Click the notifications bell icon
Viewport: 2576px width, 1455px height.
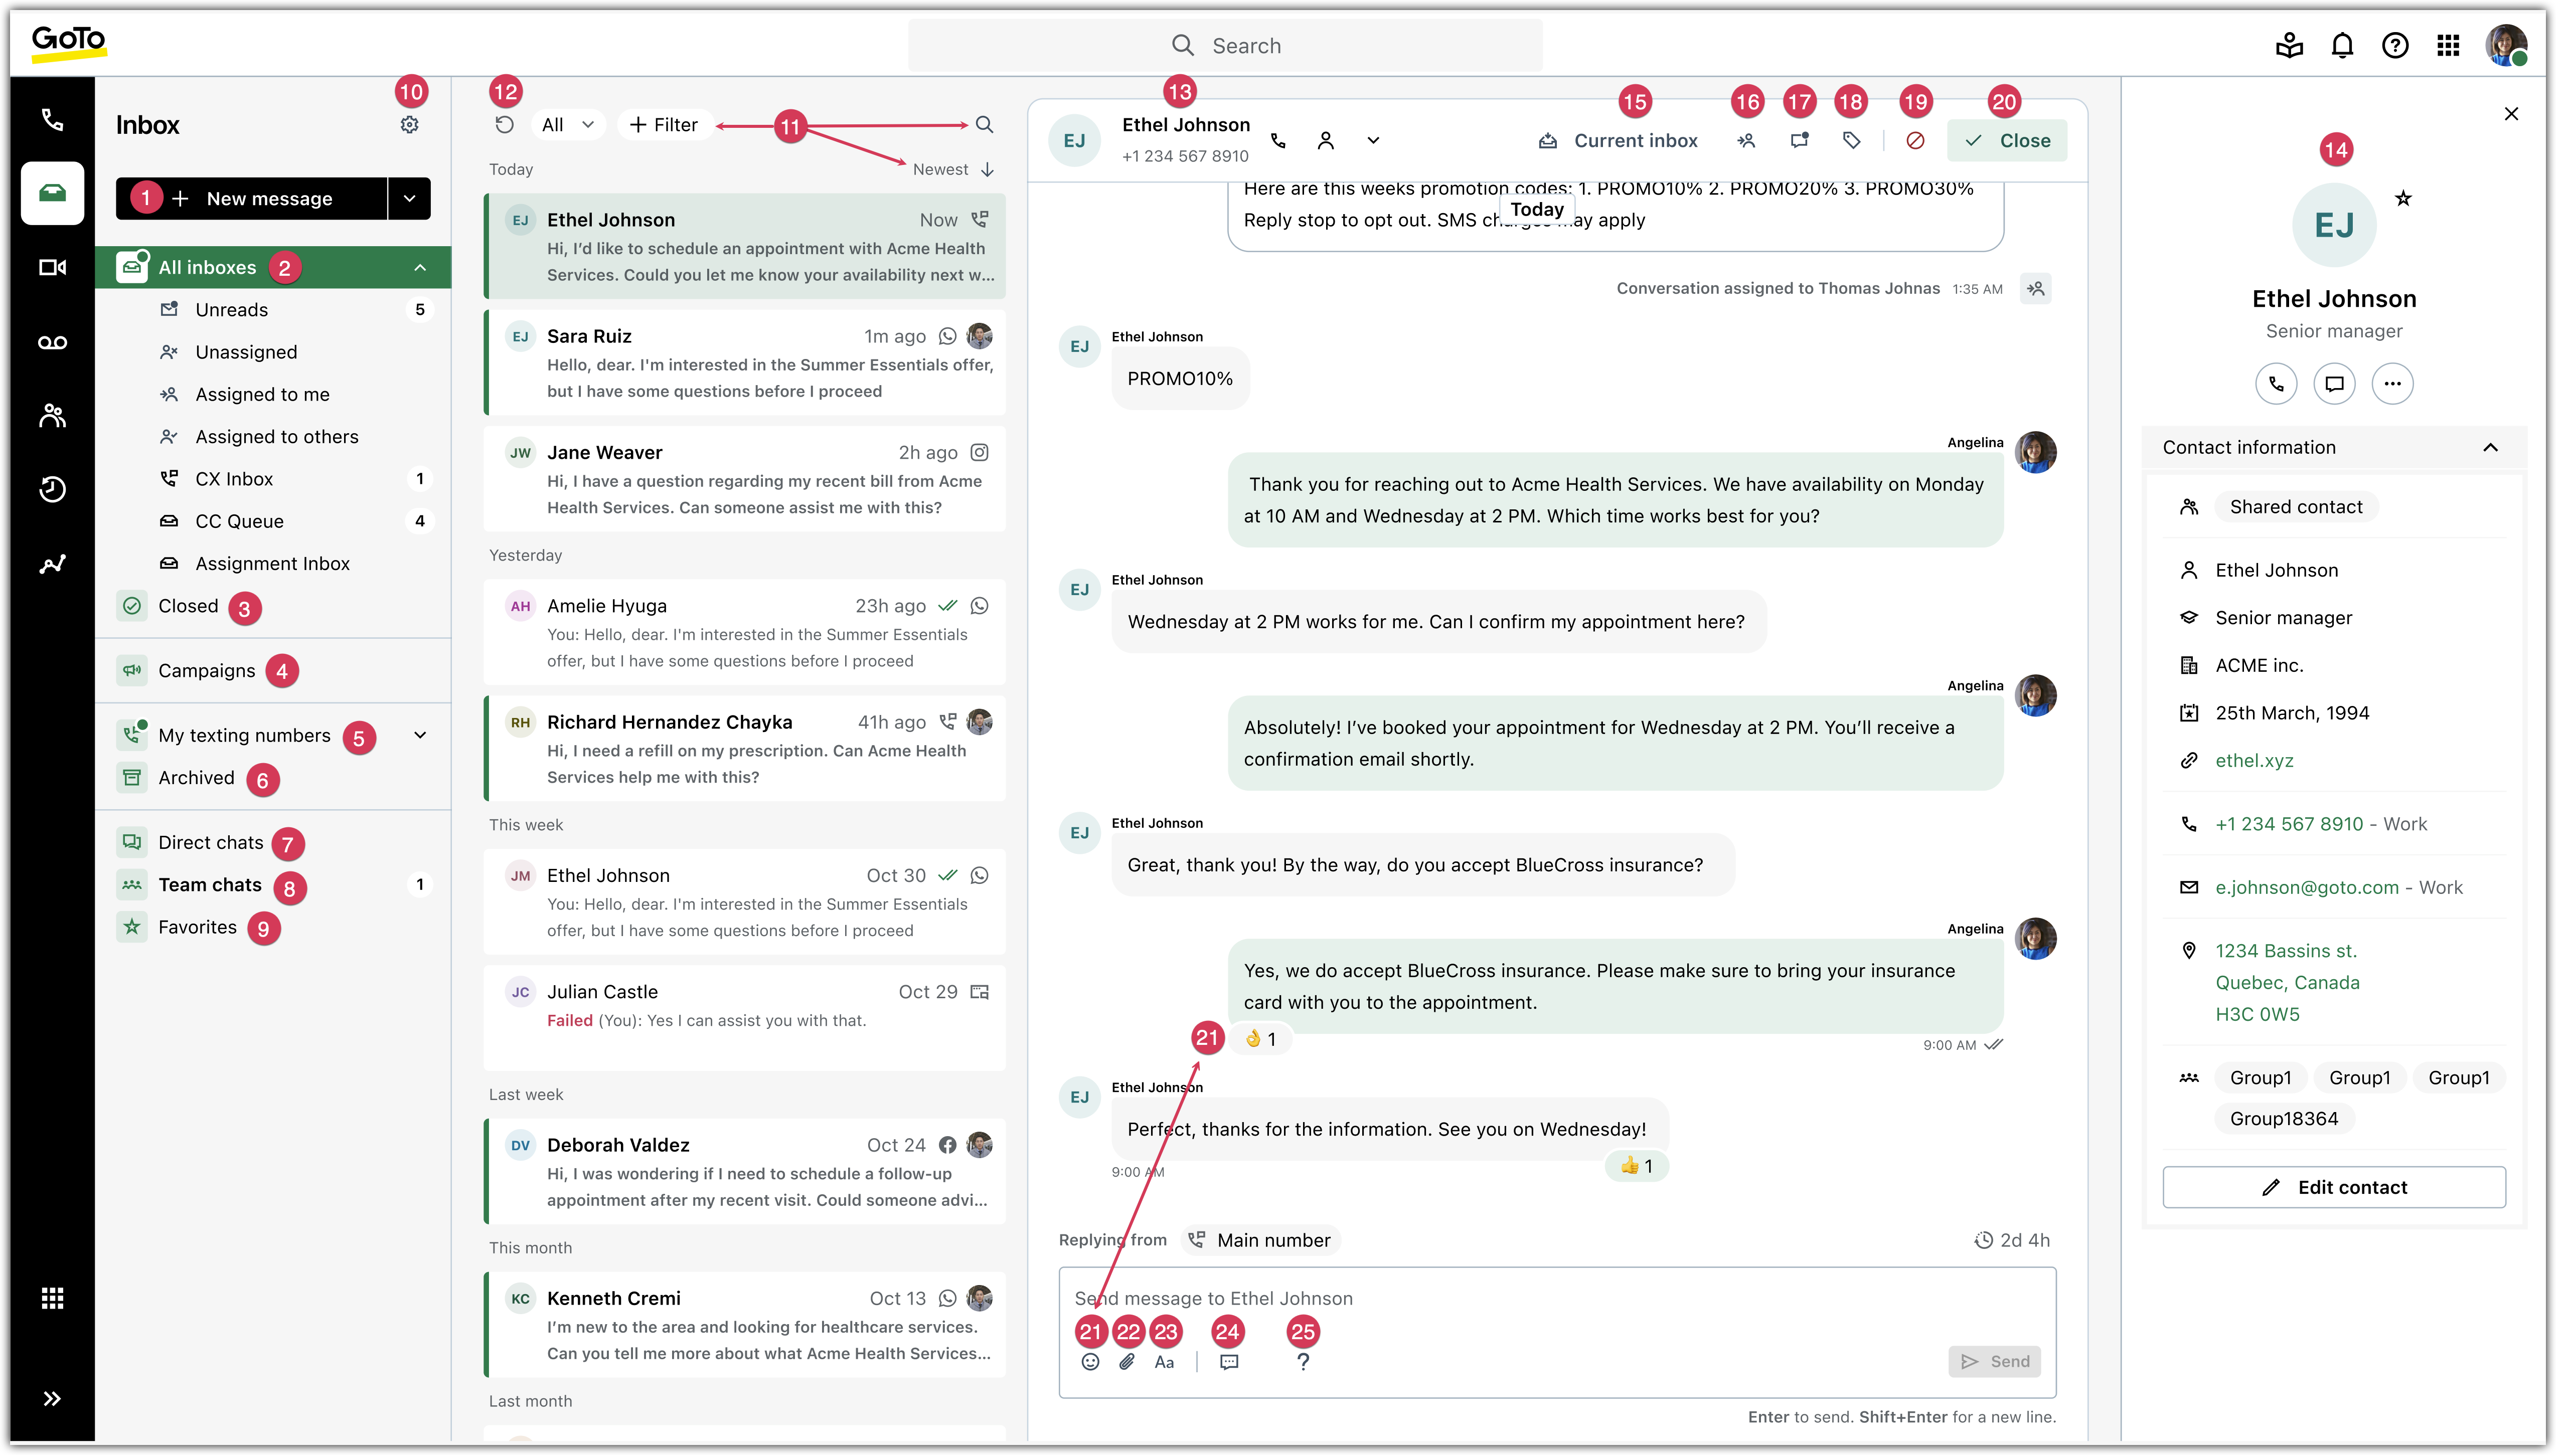coord(2342,45)
